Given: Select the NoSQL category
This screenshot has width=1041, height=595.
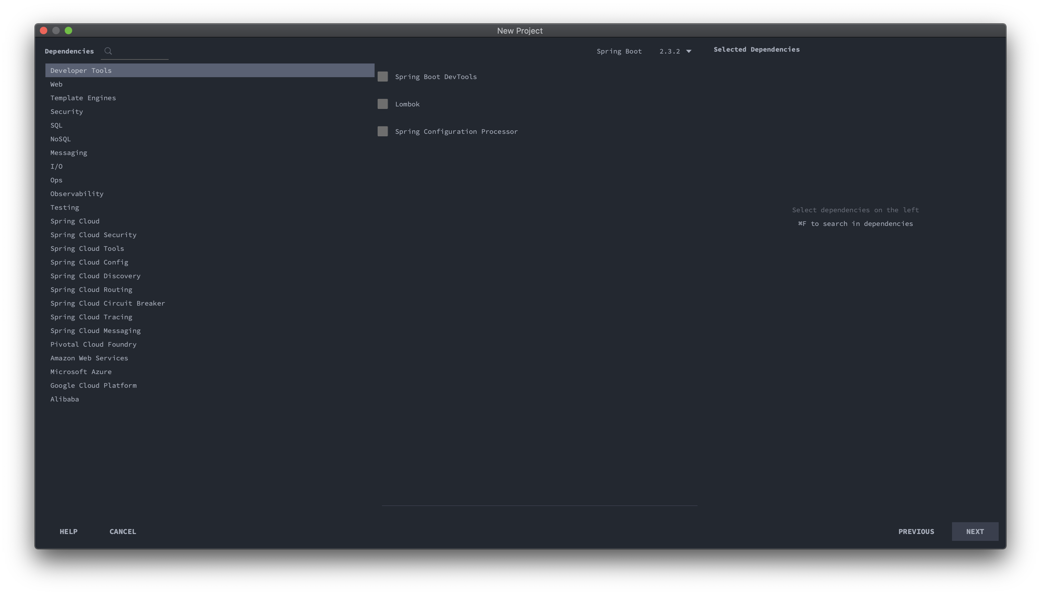Looking at the screenshot, I should [210, 139].
